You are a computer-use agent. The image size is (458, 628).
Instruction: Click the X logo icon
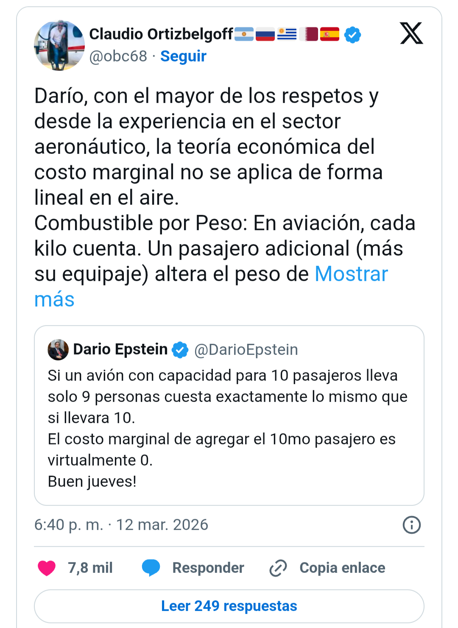pyautogui.click(x=411, y=33)
